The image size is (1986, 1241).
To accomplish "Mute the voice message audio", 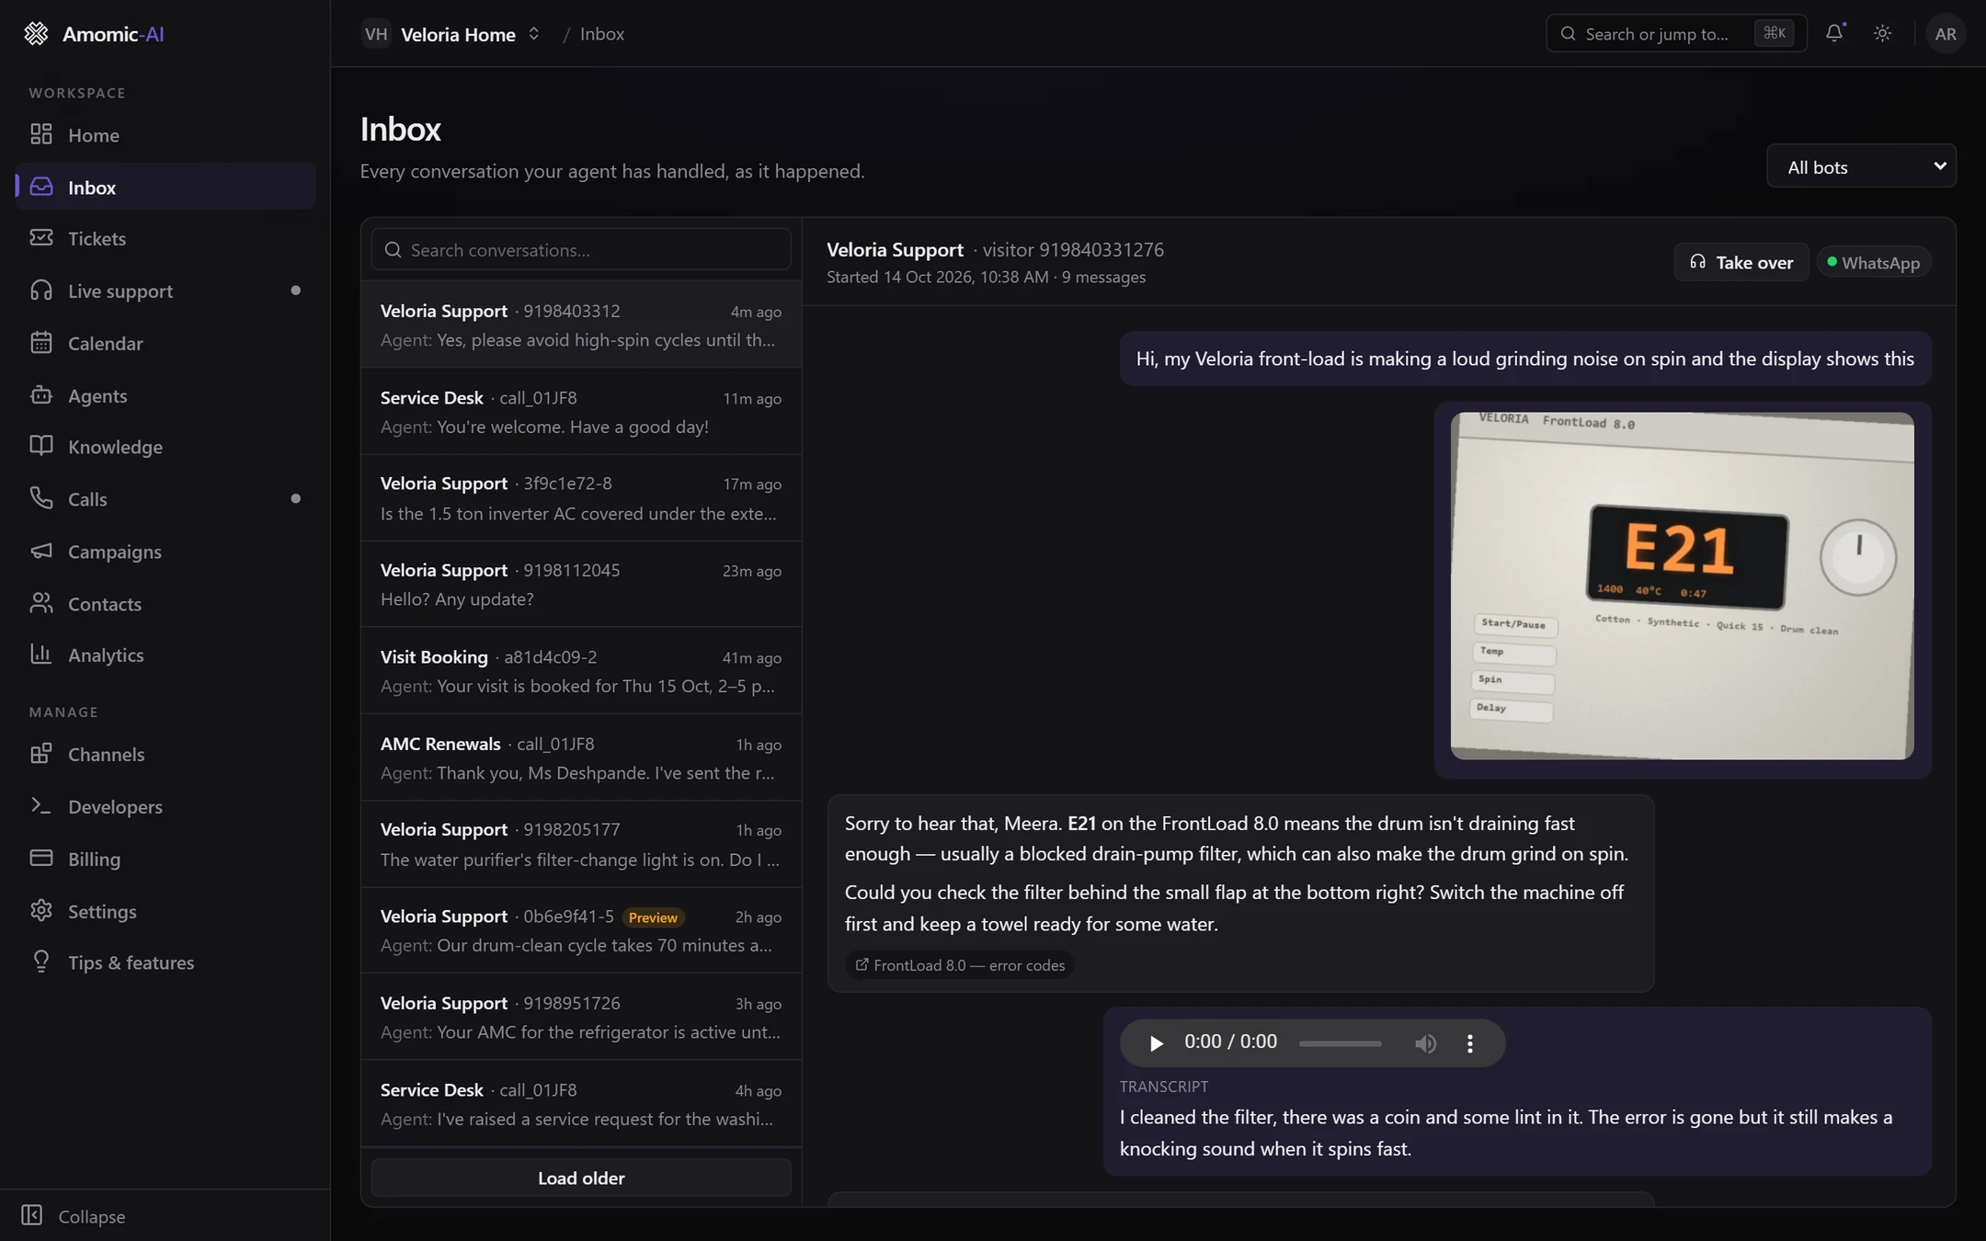I will coord(1425,1042).
